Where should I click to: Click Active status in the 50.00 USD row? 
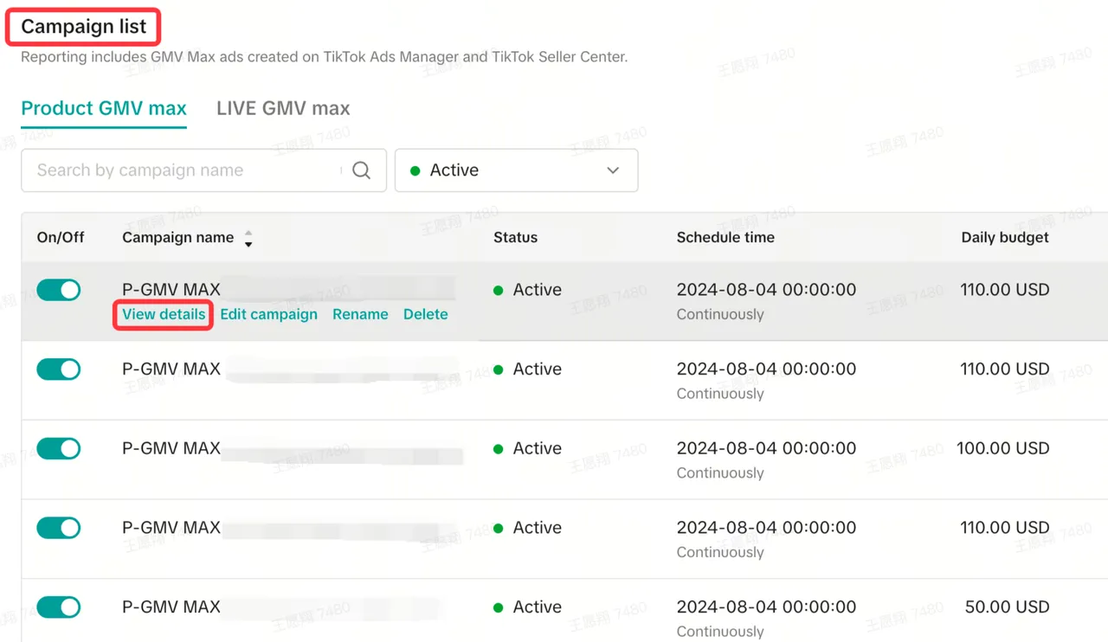(x=528, y=607)
